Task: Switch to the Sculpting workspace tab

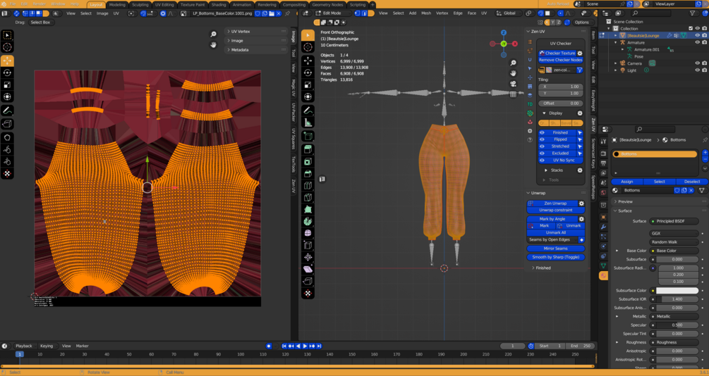Action: click(140, 4)
